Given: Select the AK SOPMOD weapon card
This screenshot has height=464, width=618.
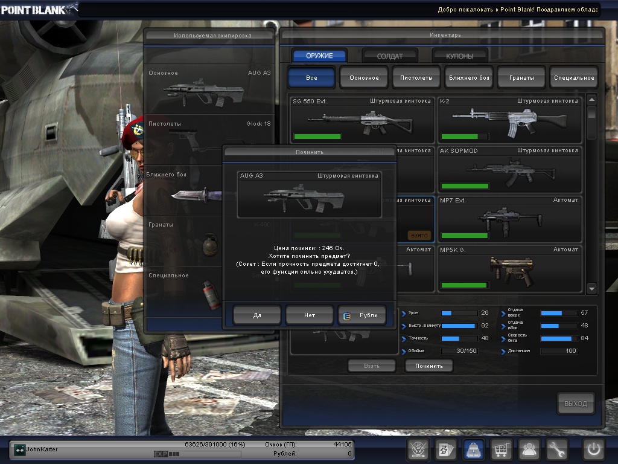Looking at the screenshot, I should (509, 170).
